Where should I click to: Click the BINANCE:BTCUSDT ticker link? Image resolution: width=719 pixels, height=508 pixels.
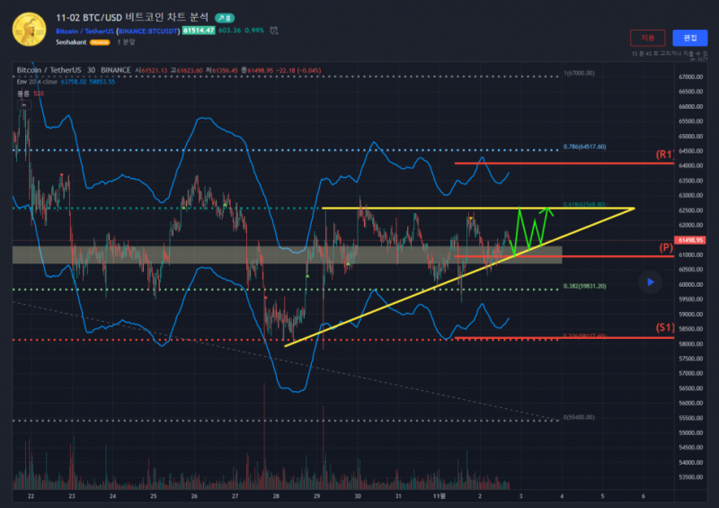click(147, 31)
